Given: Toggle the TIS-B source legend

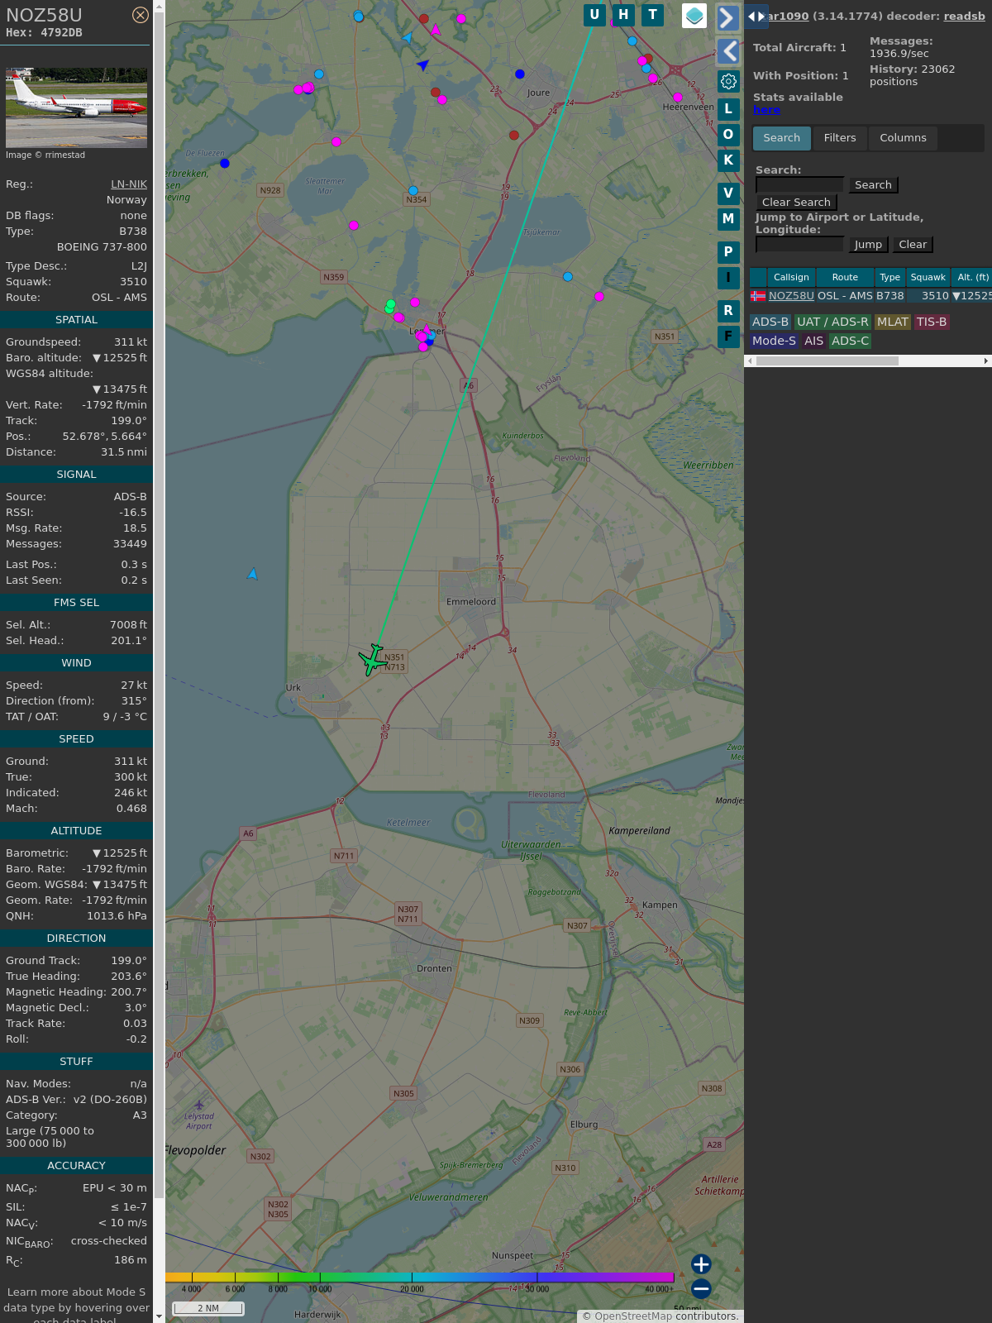Looking at the screenshot, I should [932, 322].
